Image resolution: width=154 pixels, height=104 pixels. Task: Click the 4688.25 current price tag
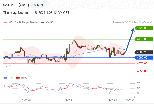pos(144,52)
